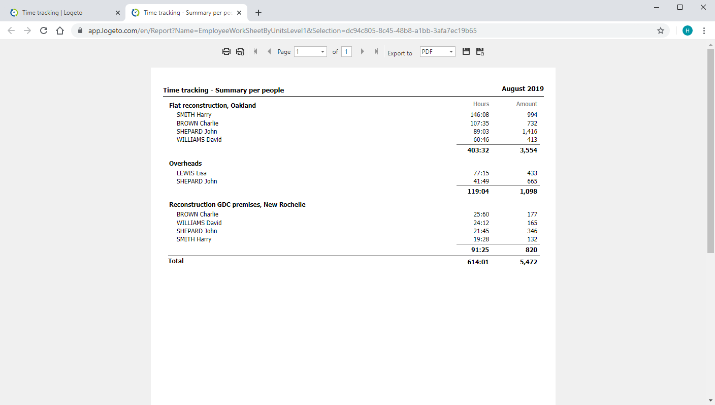The width and height of the screenshot is (715, 405).
Task: Select the Time tracking - Summary per people tab
Action: pos(186,13)
